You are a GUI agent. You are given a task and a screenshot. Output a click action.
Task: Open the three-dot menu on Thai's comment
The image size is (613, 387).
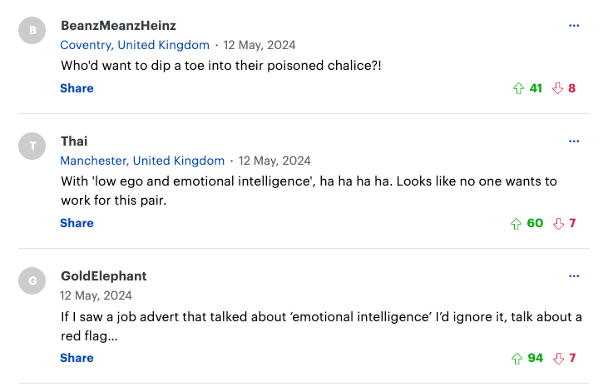(x=573, y=141)
